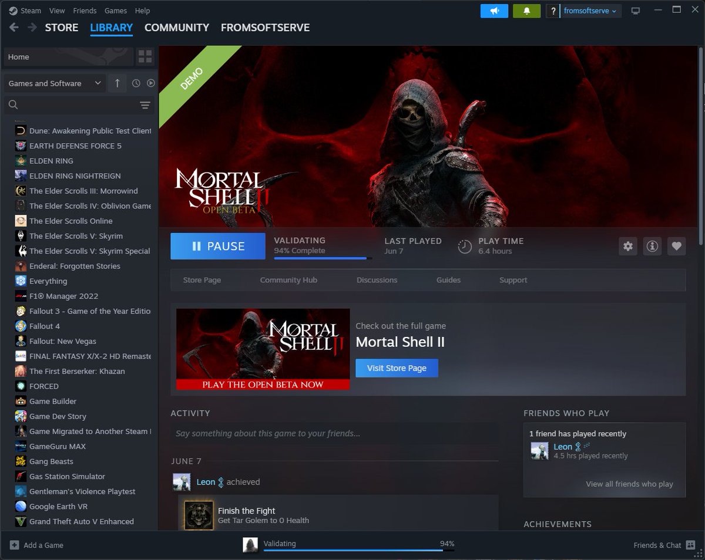
Task: Click the Skyrim game icon
Action: click(x=21, y=235)
